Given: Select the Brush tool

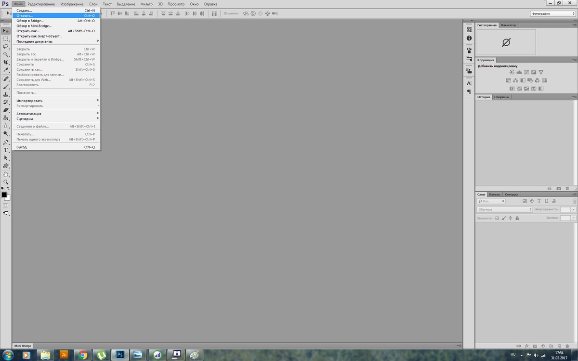Looking at the screenshot, I should pyautogui.click(x=6, y=87).
